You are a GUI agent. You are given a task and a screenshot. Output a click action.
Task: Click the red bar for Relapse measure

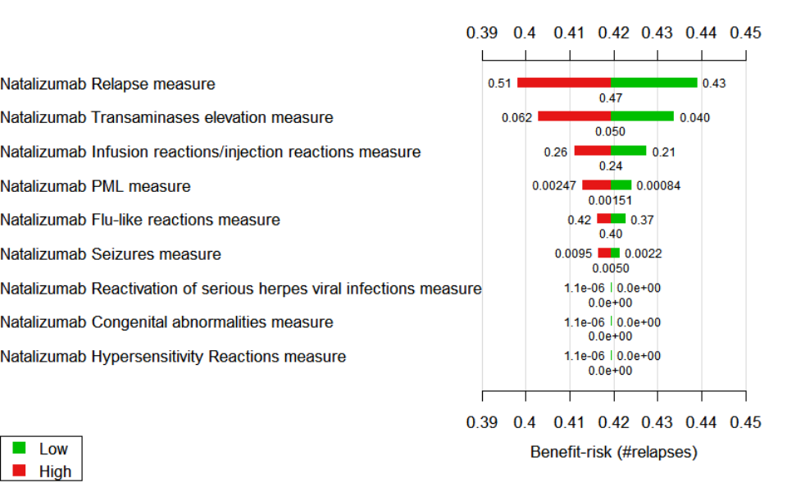[x=564, y=83]
